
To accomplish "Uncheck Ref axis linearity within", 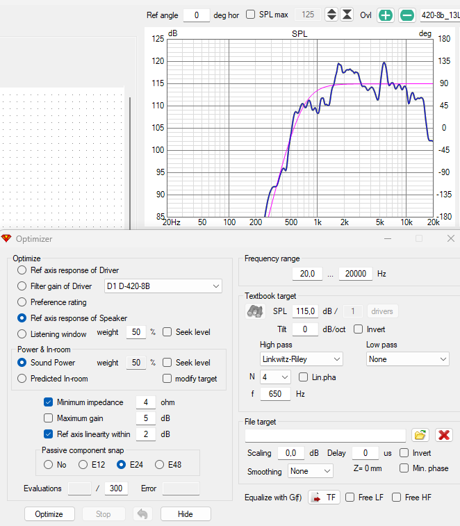I will pyautogui.click(x=49, y=434).
